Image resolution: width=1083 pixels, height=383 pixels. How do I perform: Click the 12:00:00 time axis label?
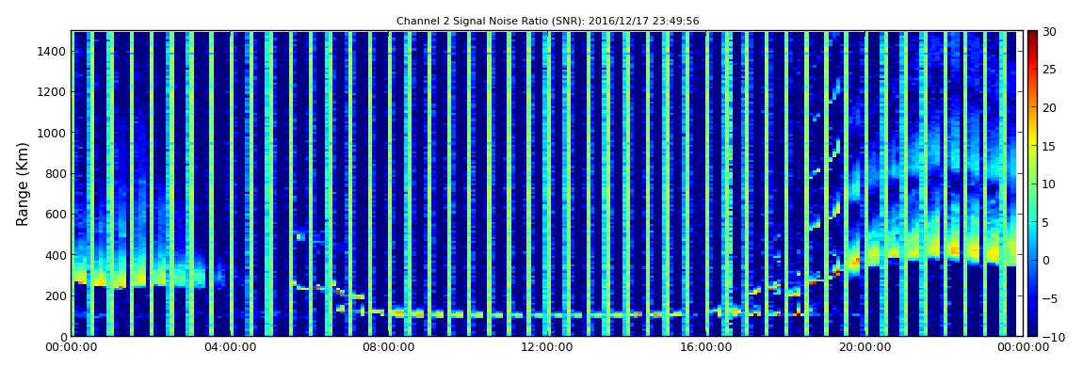click(x=547, y=347)
